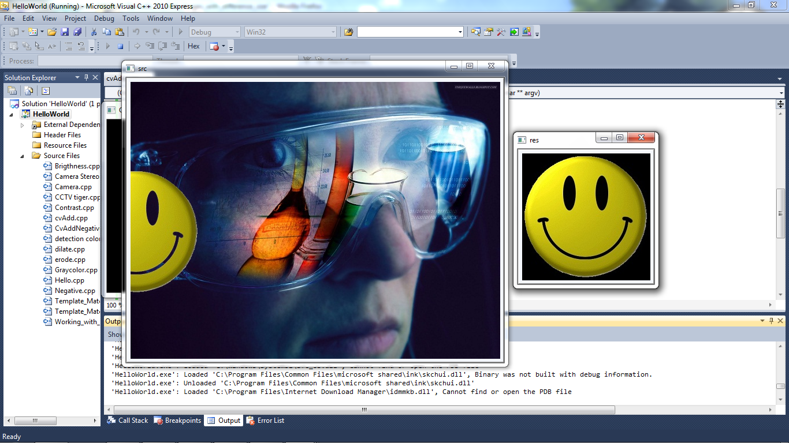789x443 pixels.
Task: Click the Cut toolbar icon
Action: click(94, 32)
